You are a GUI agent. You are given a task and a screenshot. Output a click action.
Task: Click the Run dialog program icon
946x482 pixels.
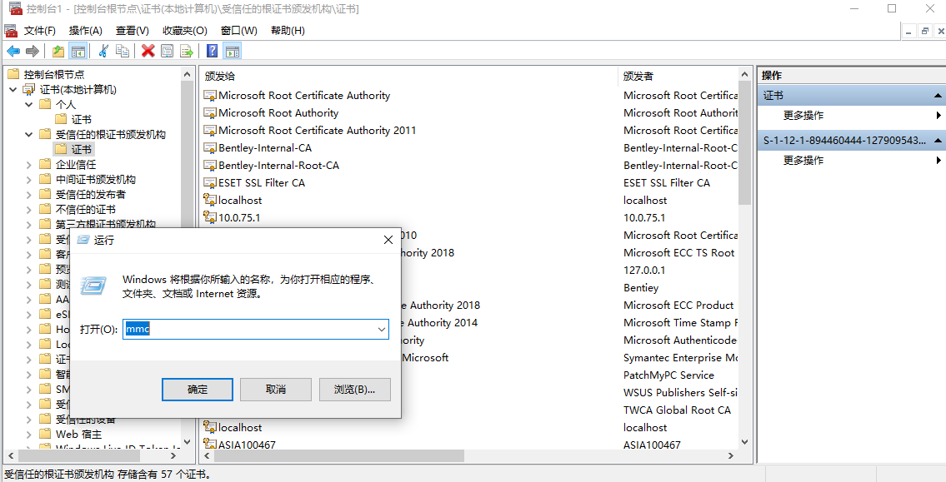93,286
